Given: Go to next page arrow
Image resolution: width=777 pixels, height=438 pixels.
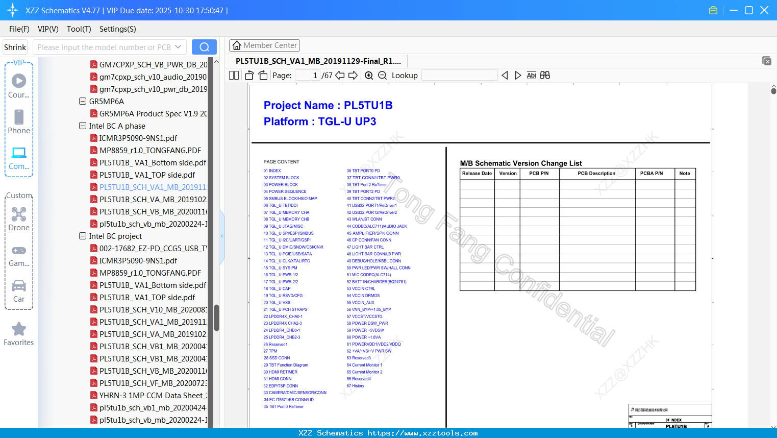Looking at the screenshot, I should pos(353,76).
